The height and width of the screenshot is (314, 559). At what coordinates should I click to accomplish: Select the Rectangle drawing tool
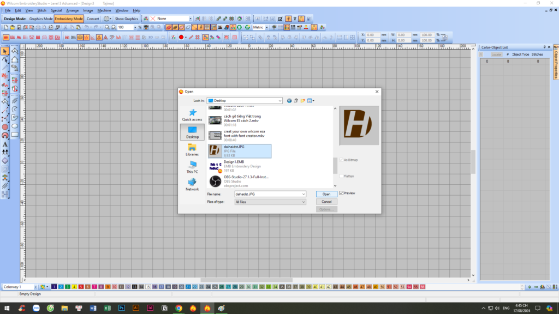pos(15,135)
